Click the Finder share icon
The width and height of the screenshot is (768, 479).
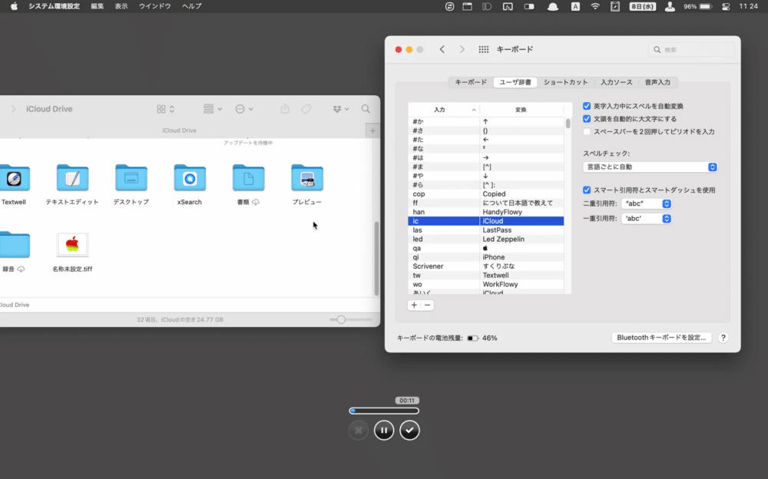[x=285, y=109]
